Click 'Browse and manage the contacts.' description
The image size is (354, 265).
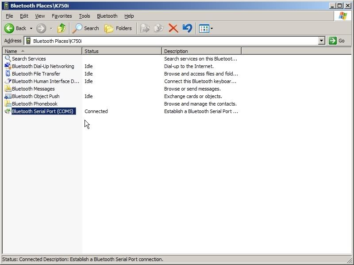coord(200,104)
